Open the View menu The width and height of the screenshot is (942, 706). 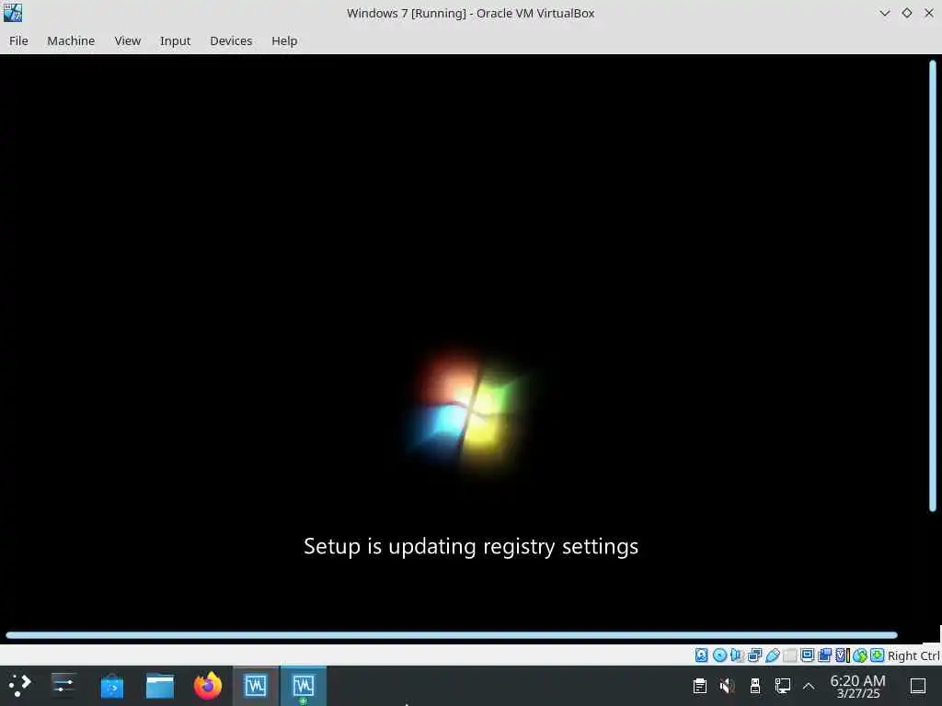127,40
